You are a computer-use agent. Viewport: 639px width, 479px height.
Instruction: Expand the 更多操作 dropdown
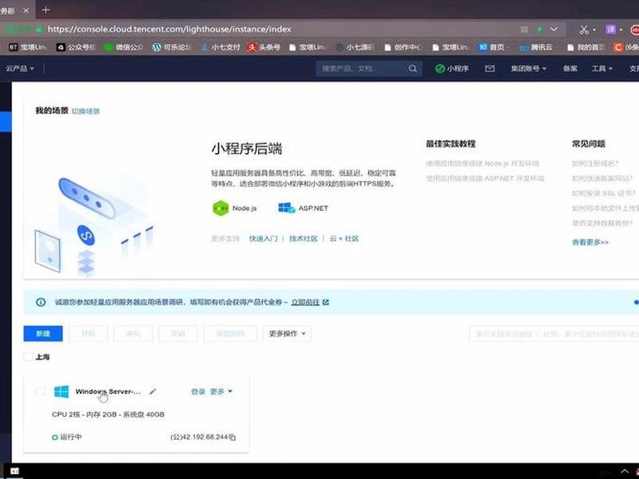pos(287,334)
